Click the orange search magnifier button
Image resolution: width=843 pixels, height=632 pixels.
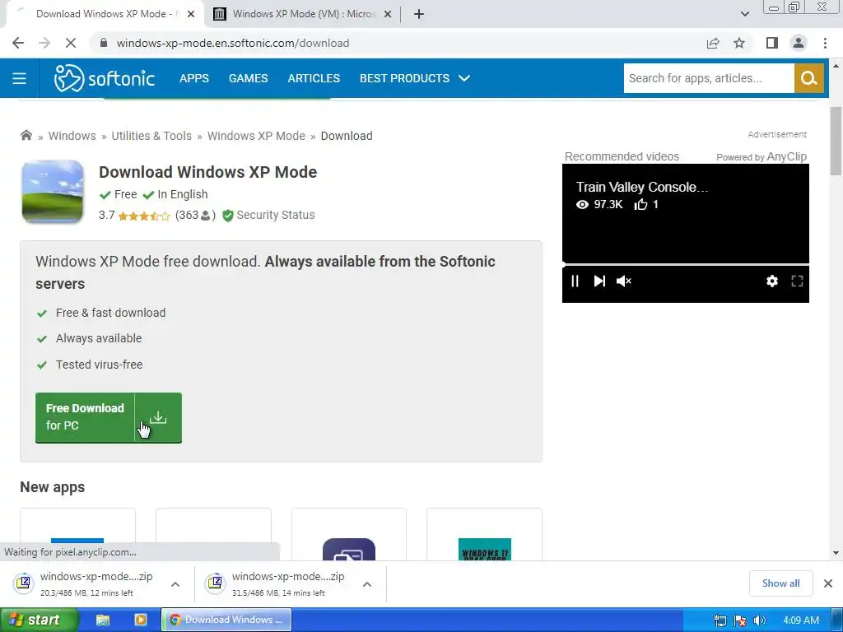(x=808, y=78)
